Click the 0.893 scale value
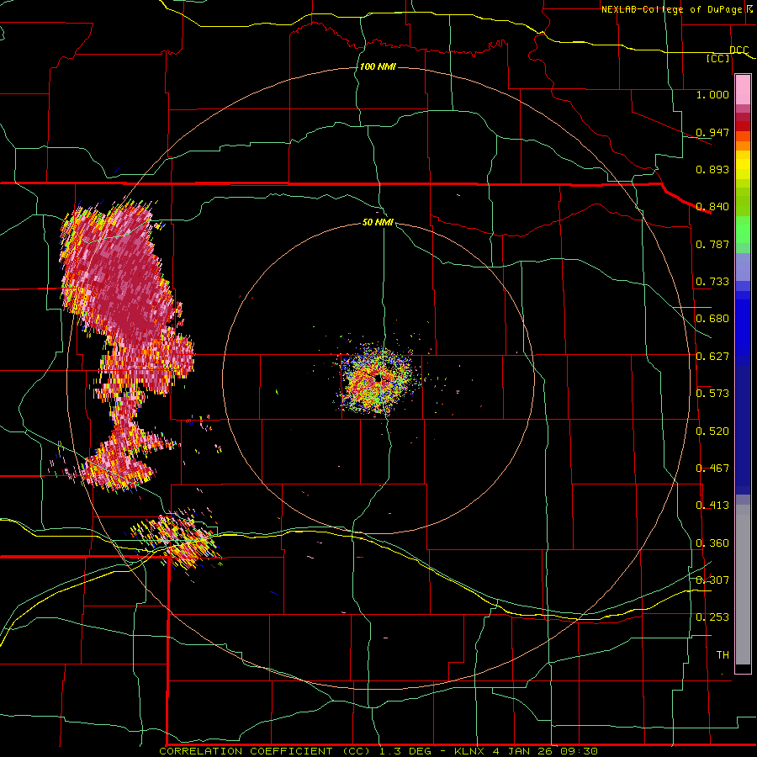Viewport: 757px width, 757px height. (712, 169)
